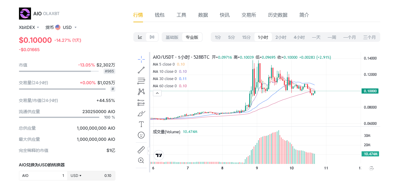Collapse the MA indicator legend
The height and width of the screenshot is (188, 395).
click(157, 93)
